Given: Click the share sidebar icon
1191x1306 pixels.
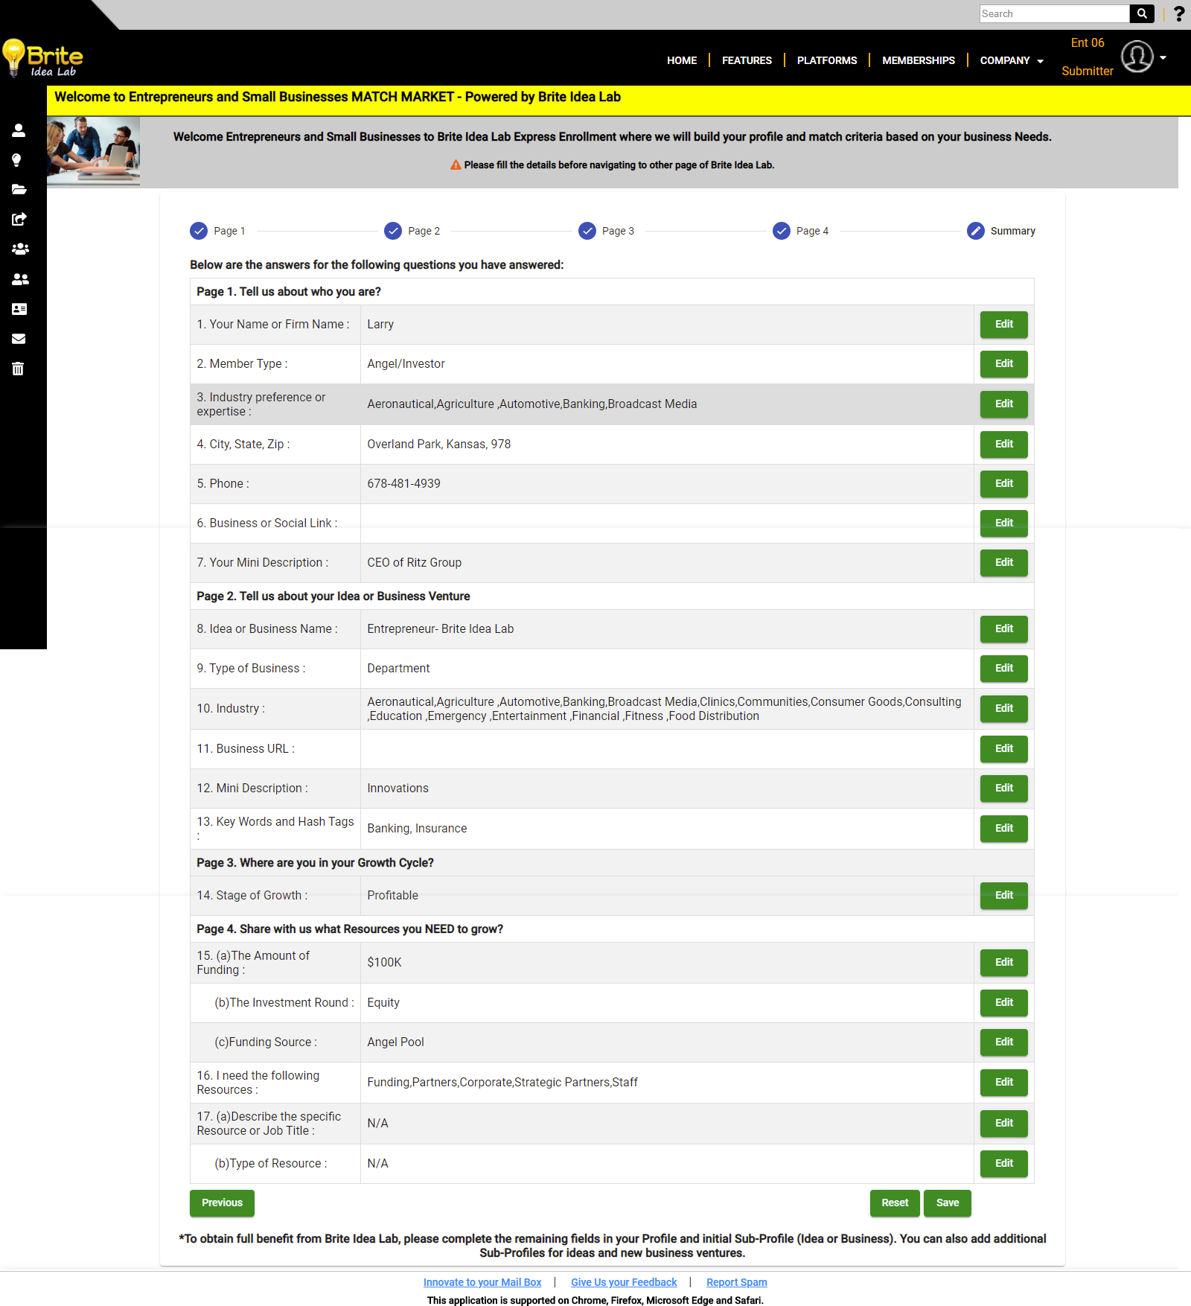Looking at the screenshot, I should [19, 219].
